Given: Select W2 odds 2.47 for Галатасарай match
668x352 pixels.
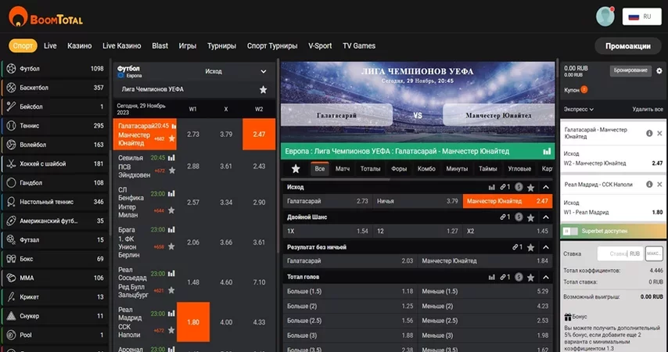Looking at the screenshot, I should (259, 135).
